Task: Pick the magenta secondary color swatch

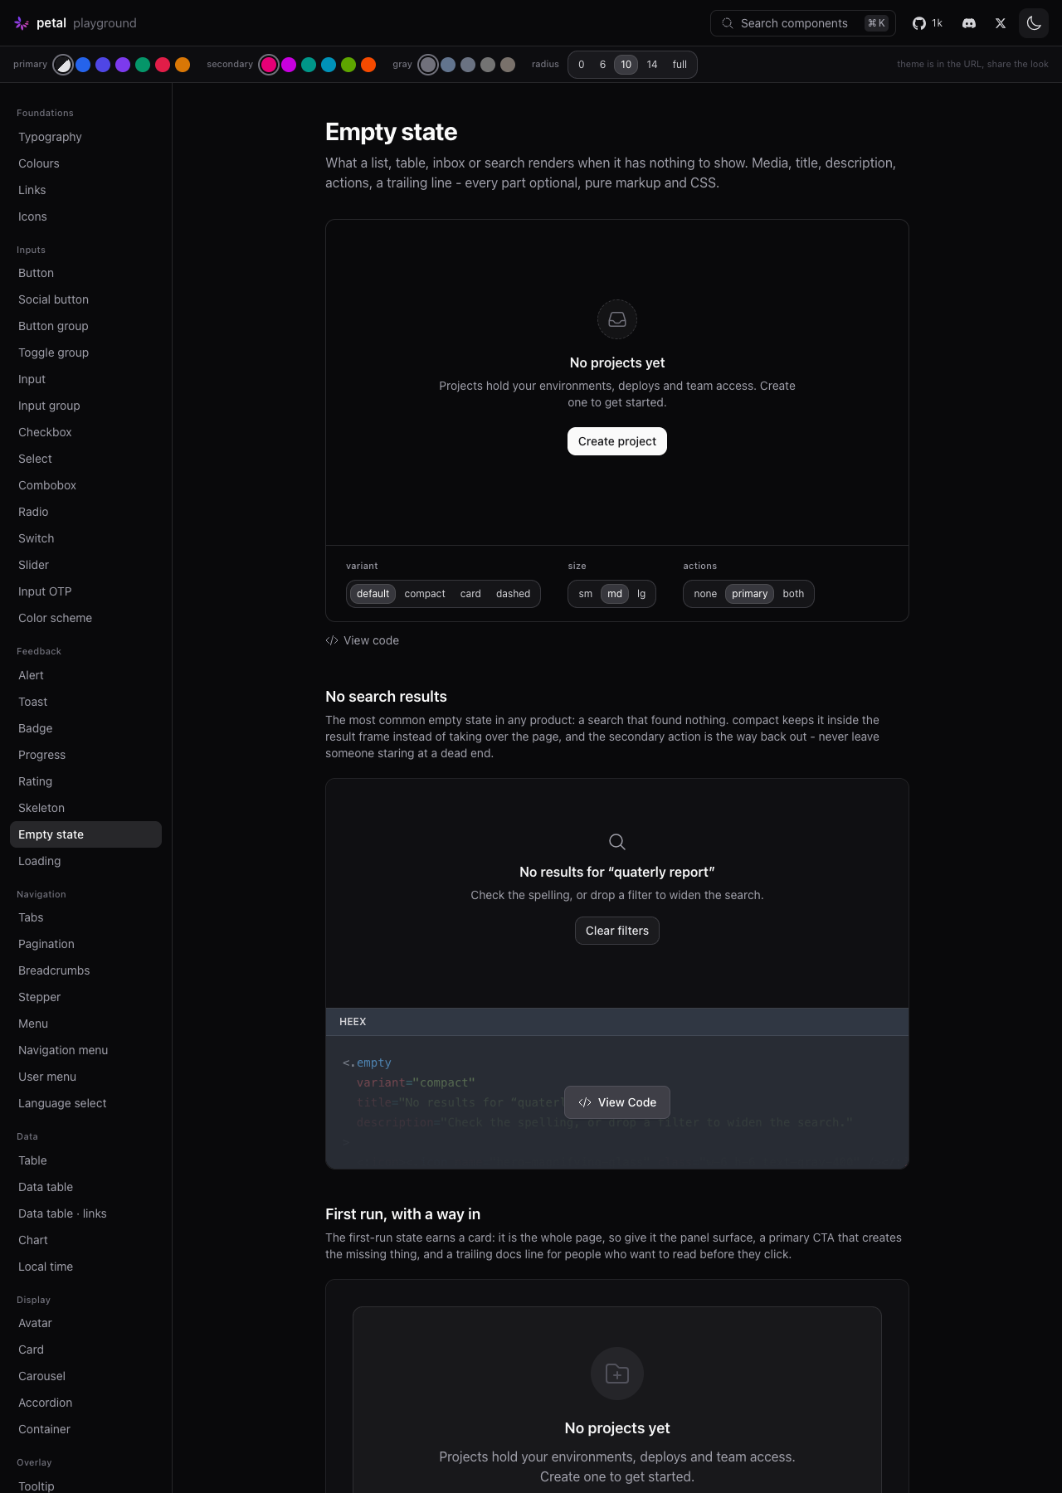Action: [x=289, y=65]
